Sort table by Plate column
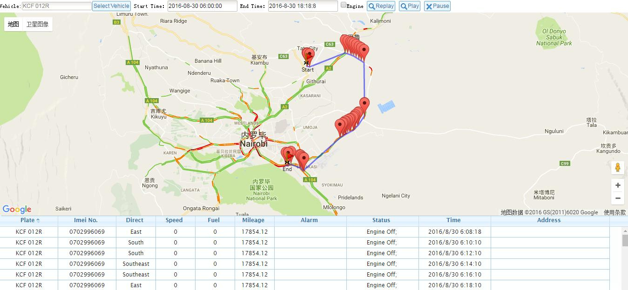628x290 pixels. (29, 220)
